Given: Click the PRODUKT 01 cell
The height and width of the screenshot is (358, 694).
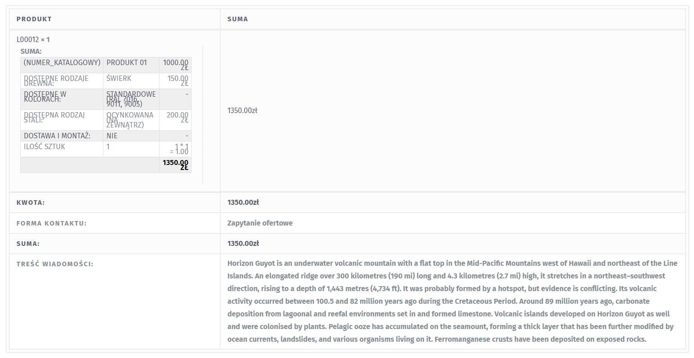Looking at the screenshot, I should tap(127, 63).
